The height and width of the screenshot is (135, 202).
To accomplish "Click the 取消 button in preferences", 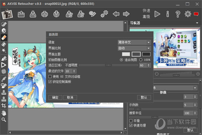I will tap(70, 97).
